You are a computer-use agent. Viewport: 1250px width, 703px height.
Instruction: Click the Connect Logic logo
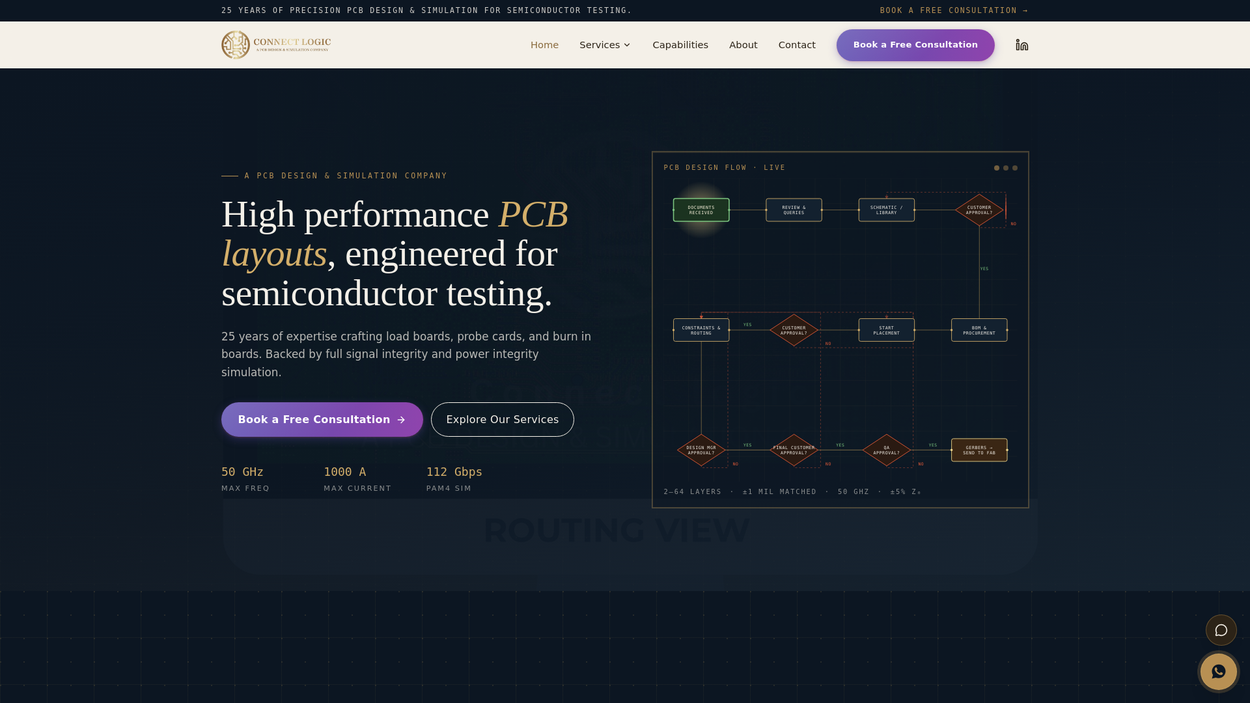point(276,45)
